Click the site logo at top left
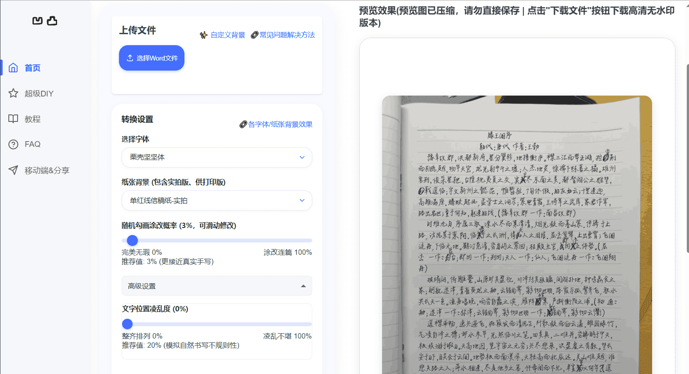This screenshot has height=374, width=689. click(45, 21)
